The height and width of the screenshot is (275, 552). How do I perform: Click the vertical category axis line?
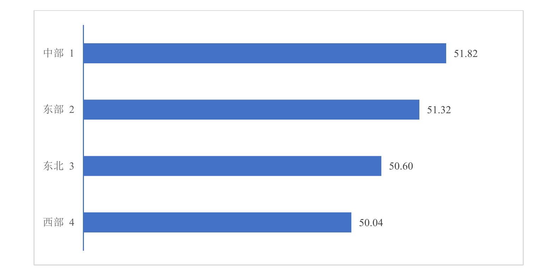pos(84,138)
